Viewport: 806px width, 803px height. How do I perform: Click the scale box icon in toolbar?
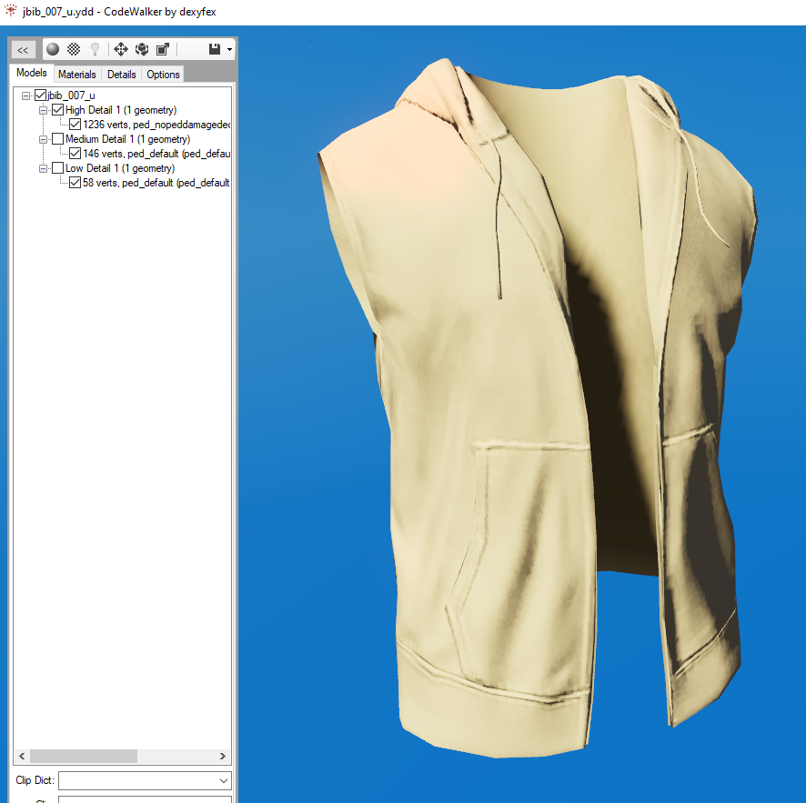click(x=163, y=49)
